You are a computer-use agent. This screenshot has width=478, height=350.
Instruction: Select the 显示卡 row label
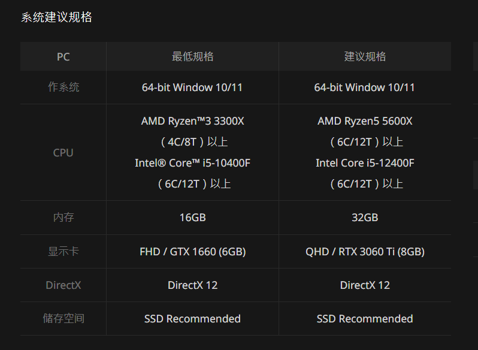63,252
